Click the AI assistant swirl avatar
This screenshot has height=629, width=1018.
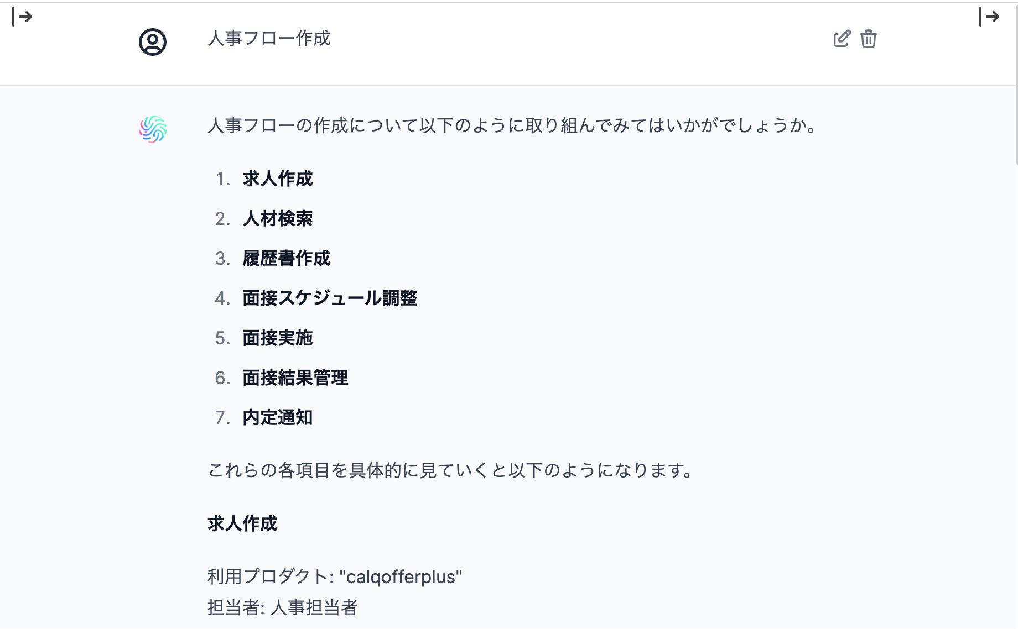(153, 129)
